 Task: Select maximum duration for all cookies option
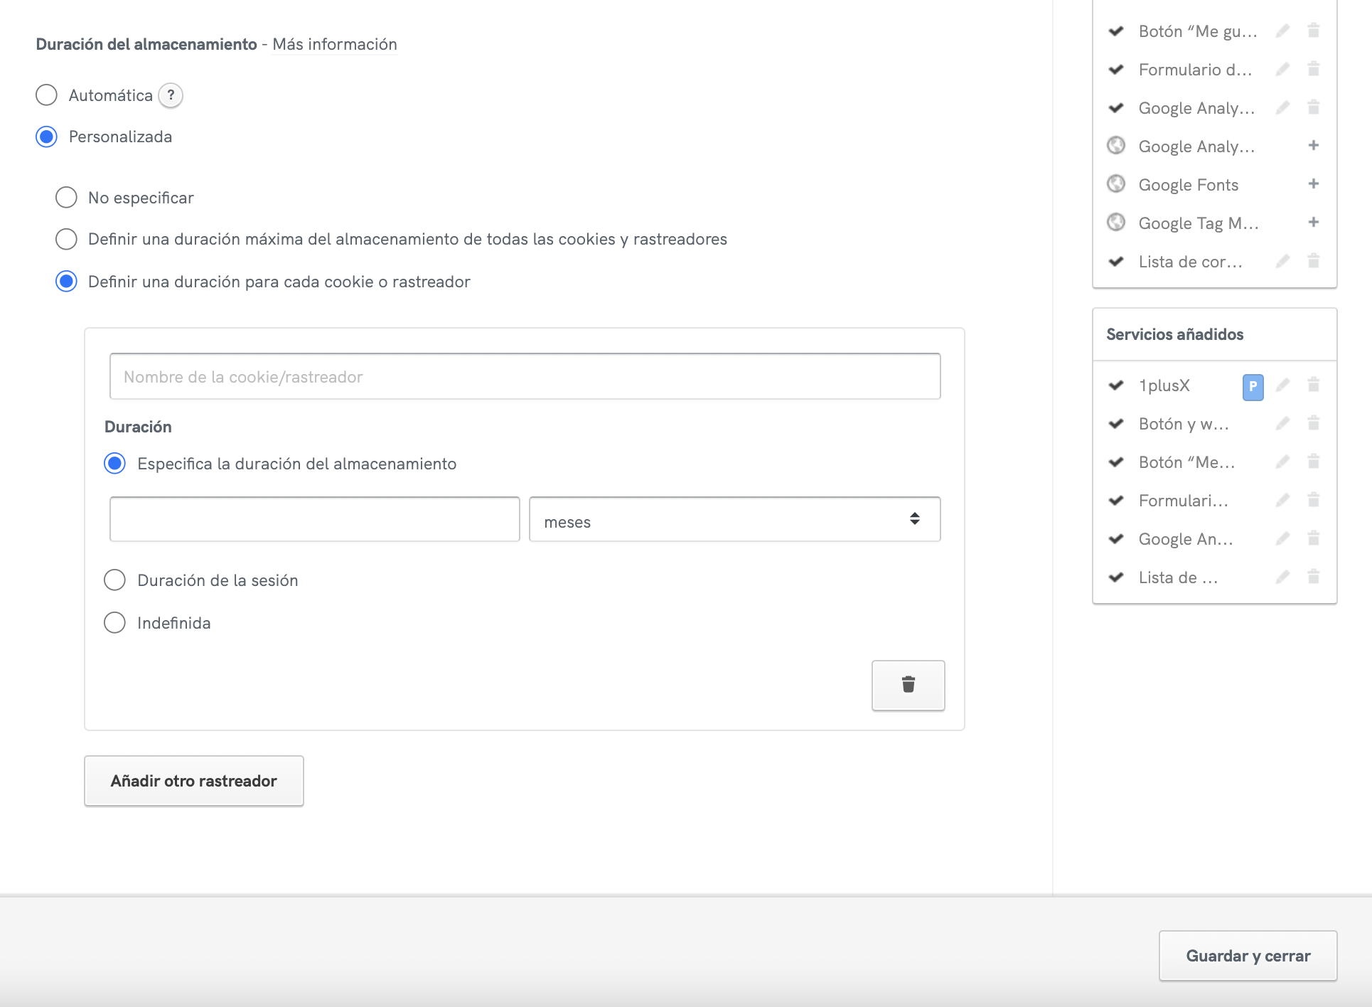click(x=67, y=239)
